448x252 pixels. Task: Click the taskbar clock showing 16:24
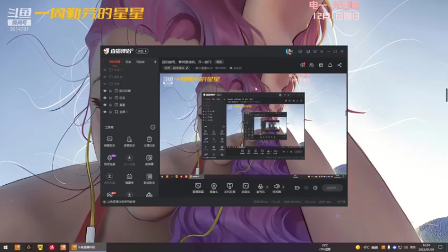(x=426, y=247)
